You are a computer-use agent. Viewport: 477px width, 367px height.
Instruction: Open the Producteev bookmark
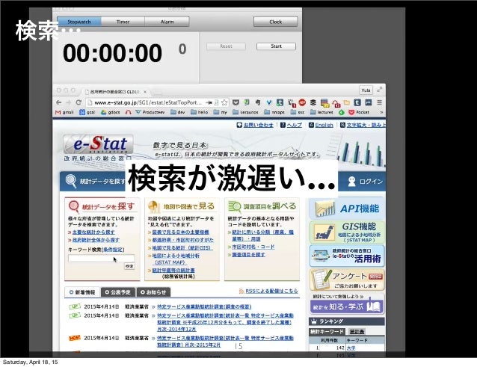pos(150,112)
